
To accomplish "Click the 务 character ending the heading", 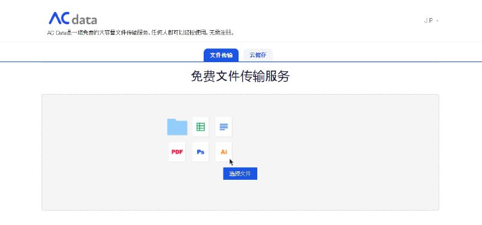I will coord(283,77).
